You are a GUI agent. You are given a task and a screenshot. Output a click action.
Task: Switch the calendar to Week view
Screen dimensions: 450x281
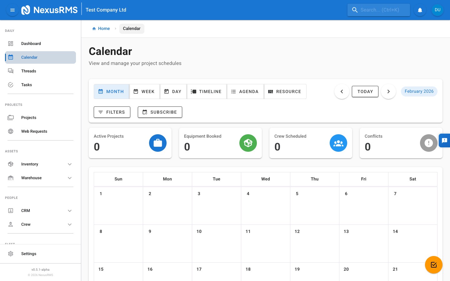[144, 91]
